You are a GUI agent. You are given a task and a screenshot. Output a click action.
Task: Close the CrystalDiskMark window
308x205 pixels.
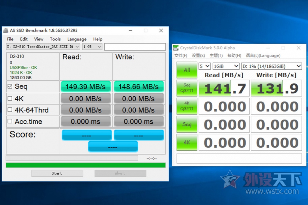tap(299, 48)
